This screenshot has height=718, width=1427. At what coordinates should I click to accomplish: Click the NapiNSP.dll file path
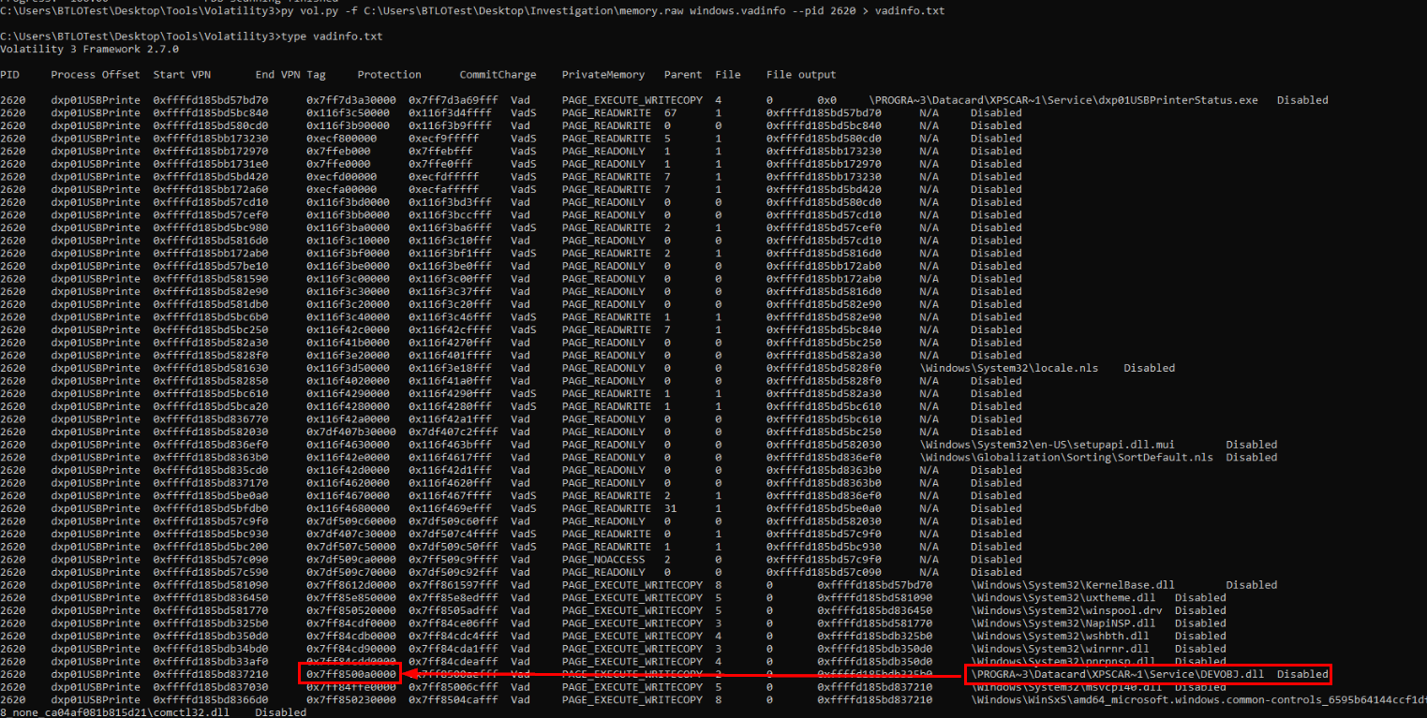point(1063,623)
